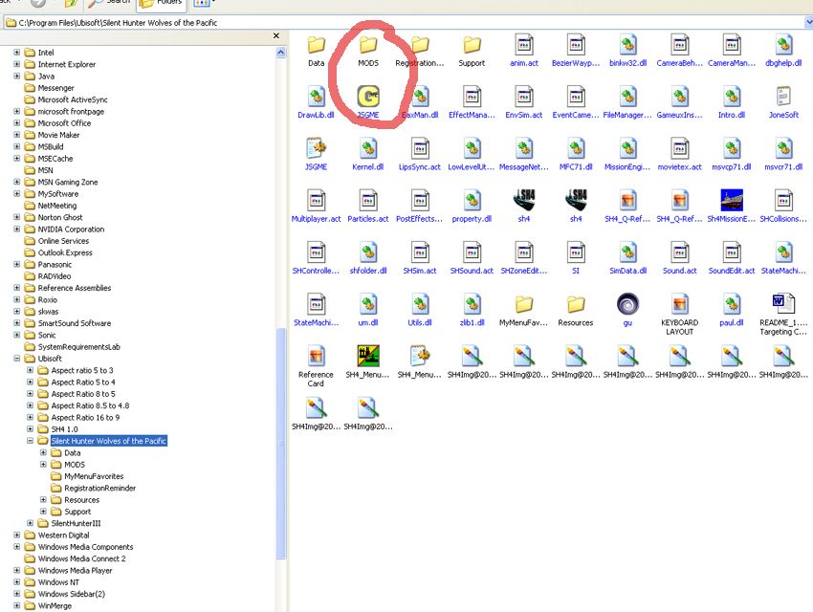Select the SoundEdit.act file
Image resolution: width=813 pixels, height=612 pixels.
point(732,252)
